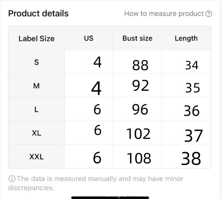Click the L size row label
This screenshot has height=199, width=222.
pyautogui.click(x=36, y=110)
